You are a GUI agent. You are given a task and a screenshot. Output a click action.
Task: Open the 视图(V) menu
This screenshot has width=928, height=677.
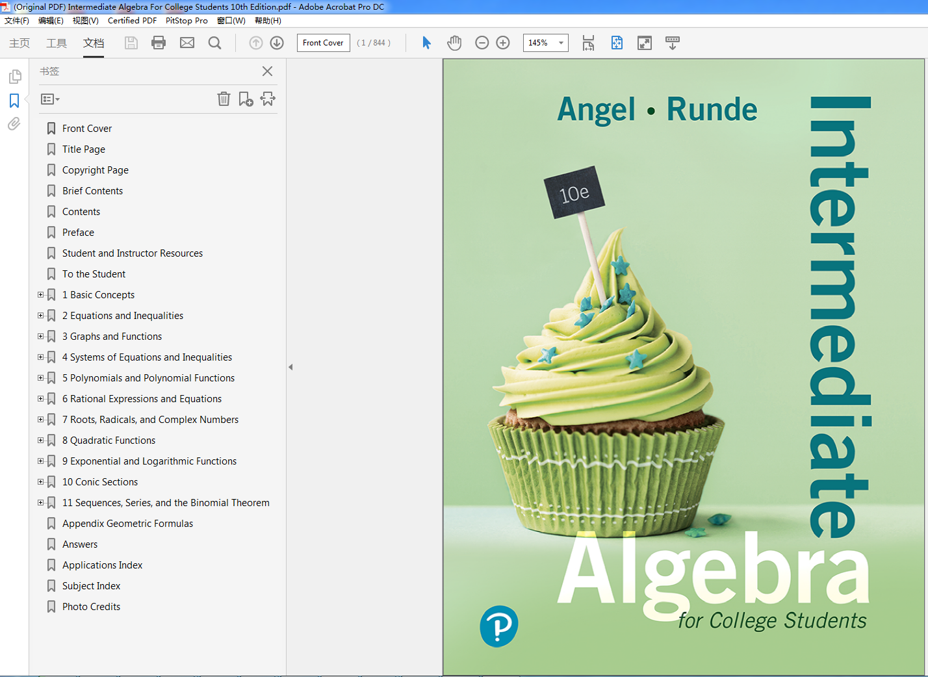point(85,21)
